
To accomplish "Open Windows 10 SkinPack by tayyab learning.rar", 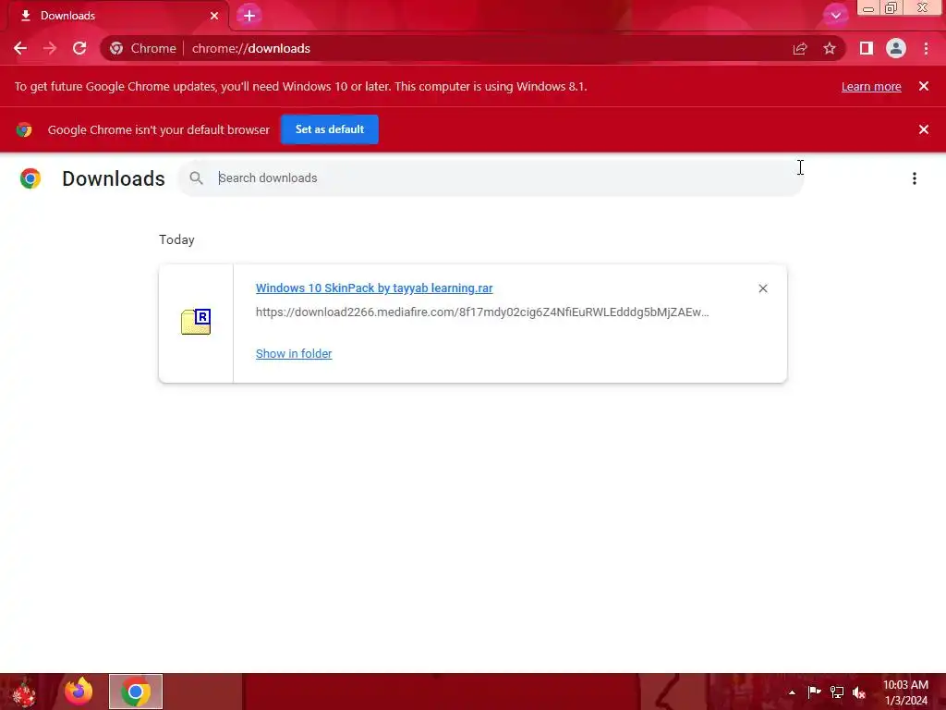I will click(x=374, y=288).
